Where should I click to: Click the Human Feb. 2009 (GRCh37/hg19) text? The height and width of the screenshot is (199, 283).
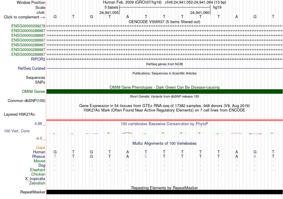click(x=133, y=2)
